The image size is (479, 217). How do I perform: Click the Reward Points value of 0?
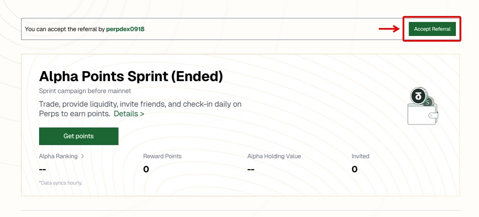[x=146, y=169]
